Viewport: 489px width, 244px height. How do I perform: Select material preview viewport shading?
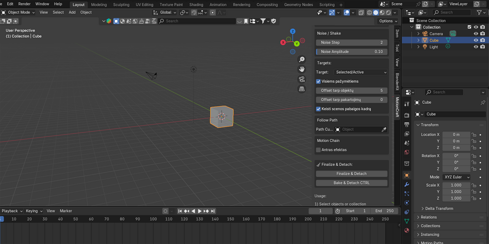(x=382, y=13)
